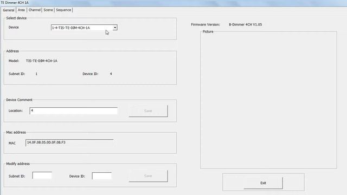
Task: Click the Subnet ID value 1 in Address
Action: (36, 74)
